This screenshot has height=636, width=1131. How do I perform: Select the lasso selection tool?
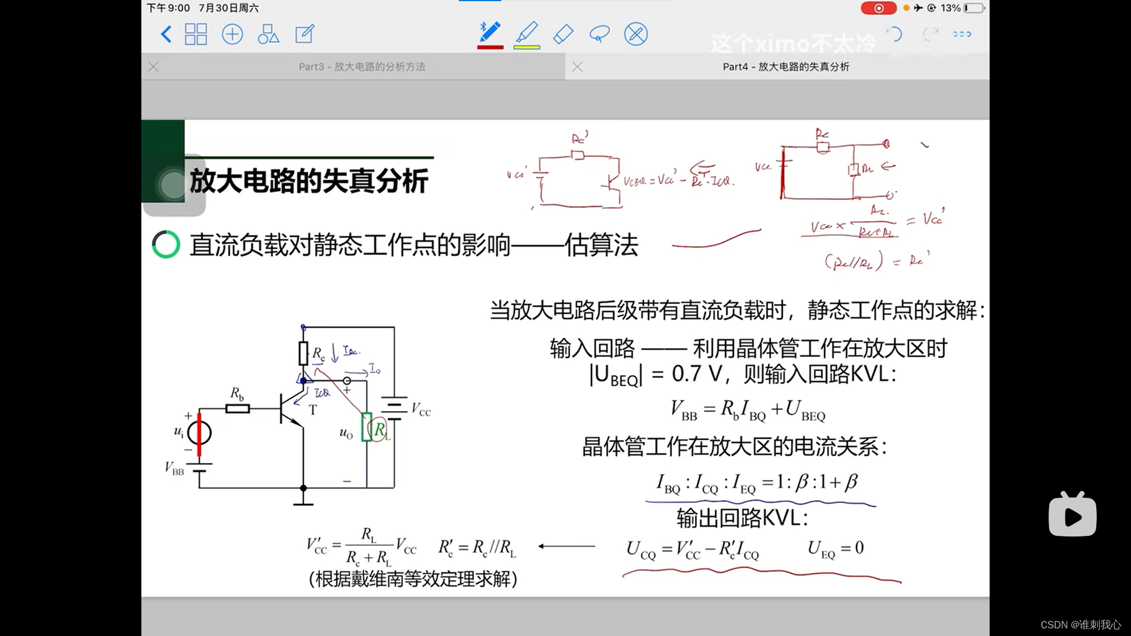click(x=599, y=34)
